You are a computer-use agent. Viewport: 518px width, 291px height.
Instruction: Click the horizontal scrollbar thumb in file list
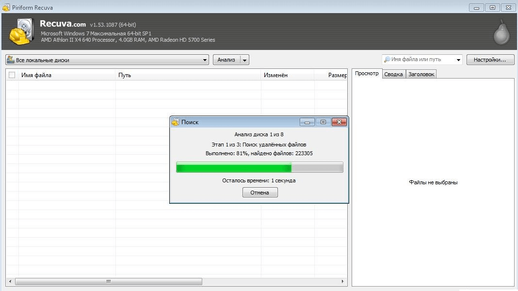[x=109, y=281]
